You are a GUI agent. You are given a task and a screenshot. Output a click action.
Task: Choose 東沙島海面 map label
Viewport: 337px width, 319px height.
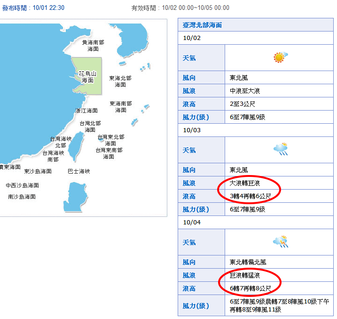pyautogui.click(x=38, y=171)
